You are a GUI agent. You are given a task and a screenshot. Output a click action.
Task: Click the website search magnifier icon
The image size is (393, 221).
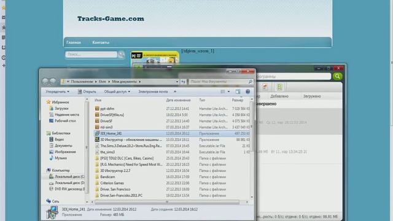(122, 55)
